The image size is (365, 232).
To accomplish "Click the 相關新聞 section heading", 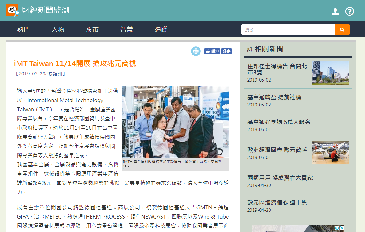I will 269,49.
